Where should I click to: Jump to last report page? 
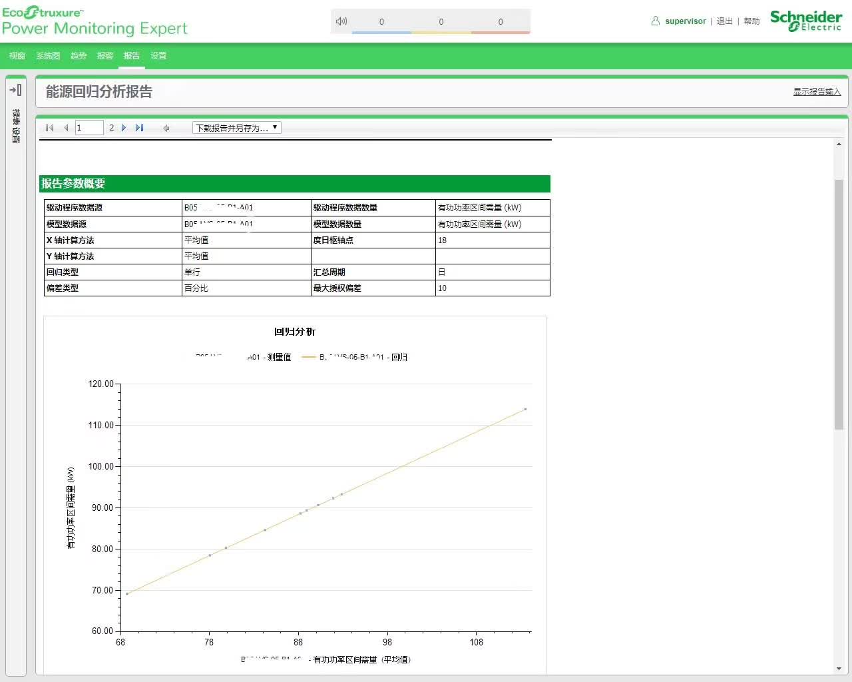click(x=139, y=128)
